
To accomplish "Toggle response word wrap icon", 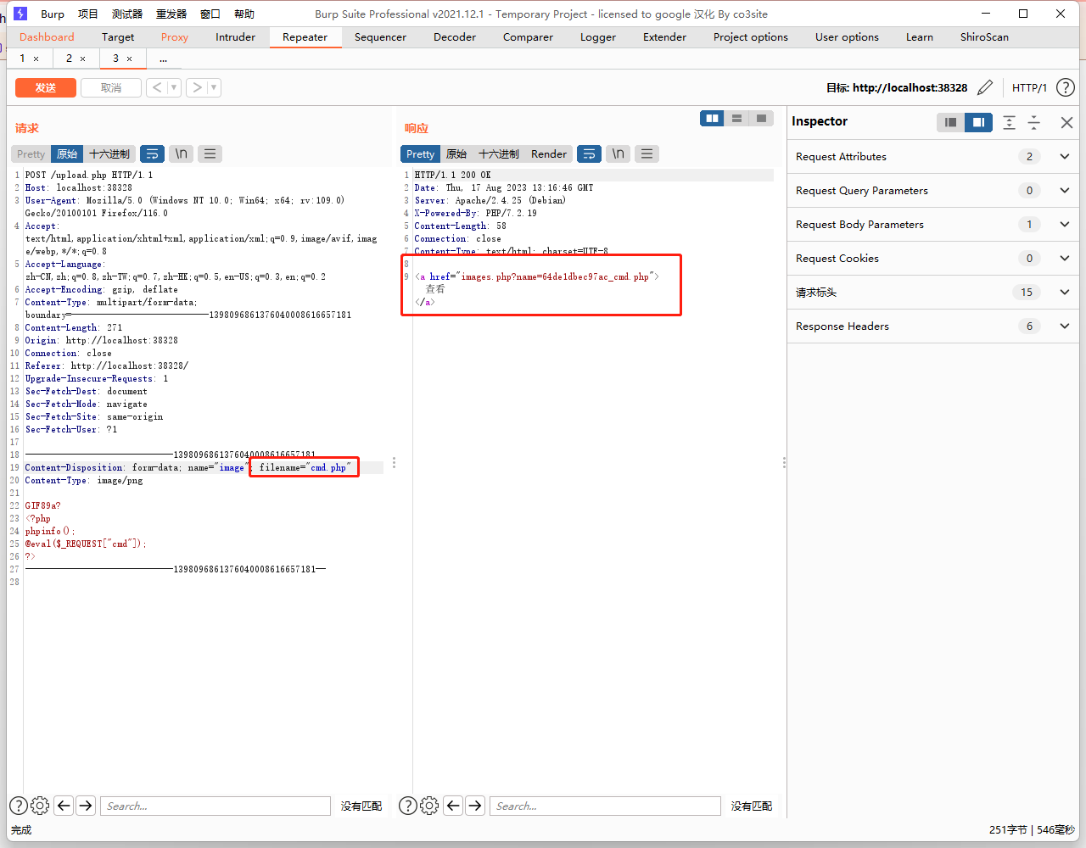I will pyautogui.click(x=589, y=153).
